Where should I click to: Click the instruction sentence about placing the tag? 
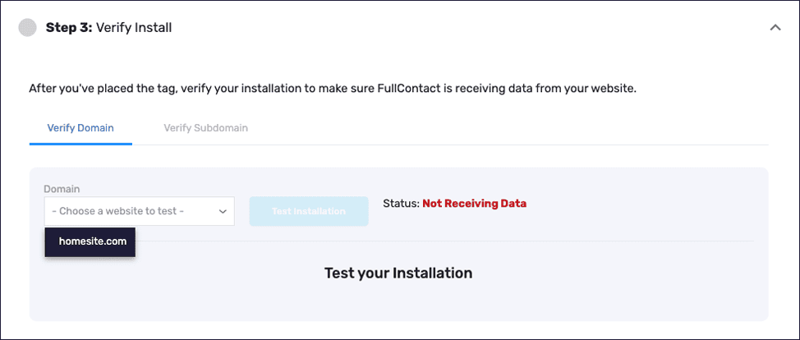[333, 89]
